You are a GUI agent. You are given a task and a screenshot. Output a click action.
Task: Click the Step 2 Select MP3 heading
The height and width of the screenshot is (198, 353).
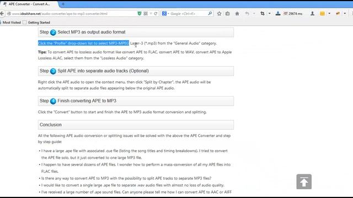[x=136, y=32]
